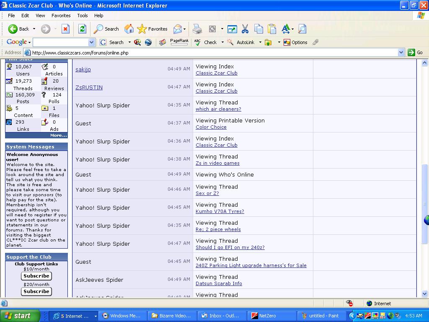Click the AutoLink wand button
This screenshot has height=322, width=429.
(241, 42)
